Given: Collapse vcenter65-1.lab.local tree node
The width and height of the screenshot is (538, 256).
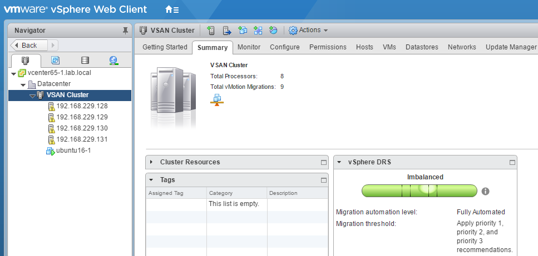Looking at the screenshot, I should (x=13, y=74).
